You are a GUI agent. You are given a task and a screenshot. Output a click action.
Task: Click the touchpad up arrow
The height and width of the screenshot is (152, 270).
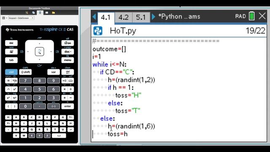(39, 43)
